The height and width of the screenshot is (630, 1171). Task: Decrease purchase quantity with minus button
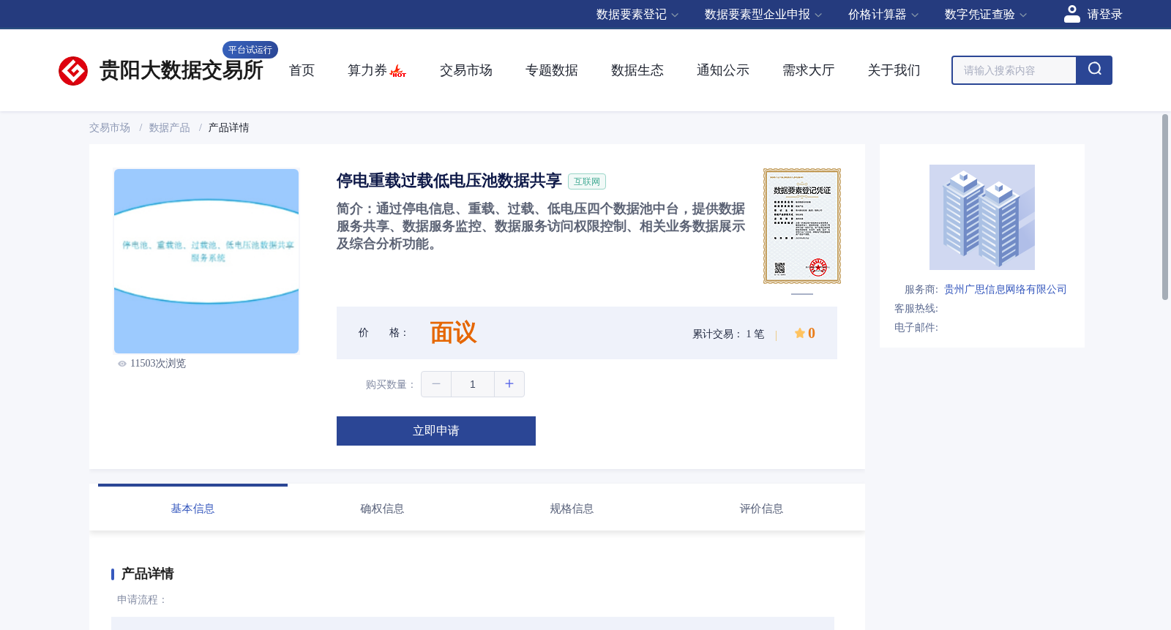436,384
